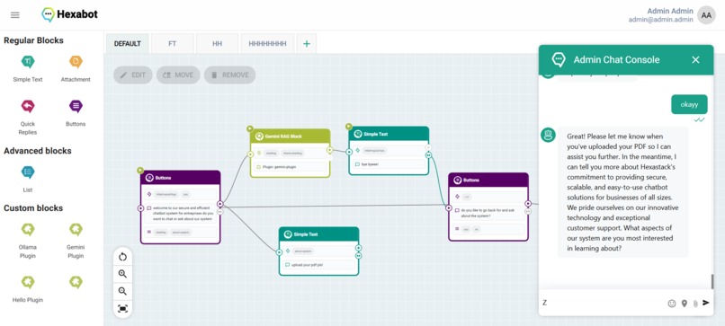Click the input port of the Gemini RAG Block

(251, 154)
